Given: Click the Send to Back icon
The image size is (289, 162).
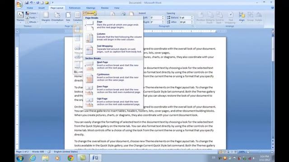Looking at the screenshot, I should 219,18.
